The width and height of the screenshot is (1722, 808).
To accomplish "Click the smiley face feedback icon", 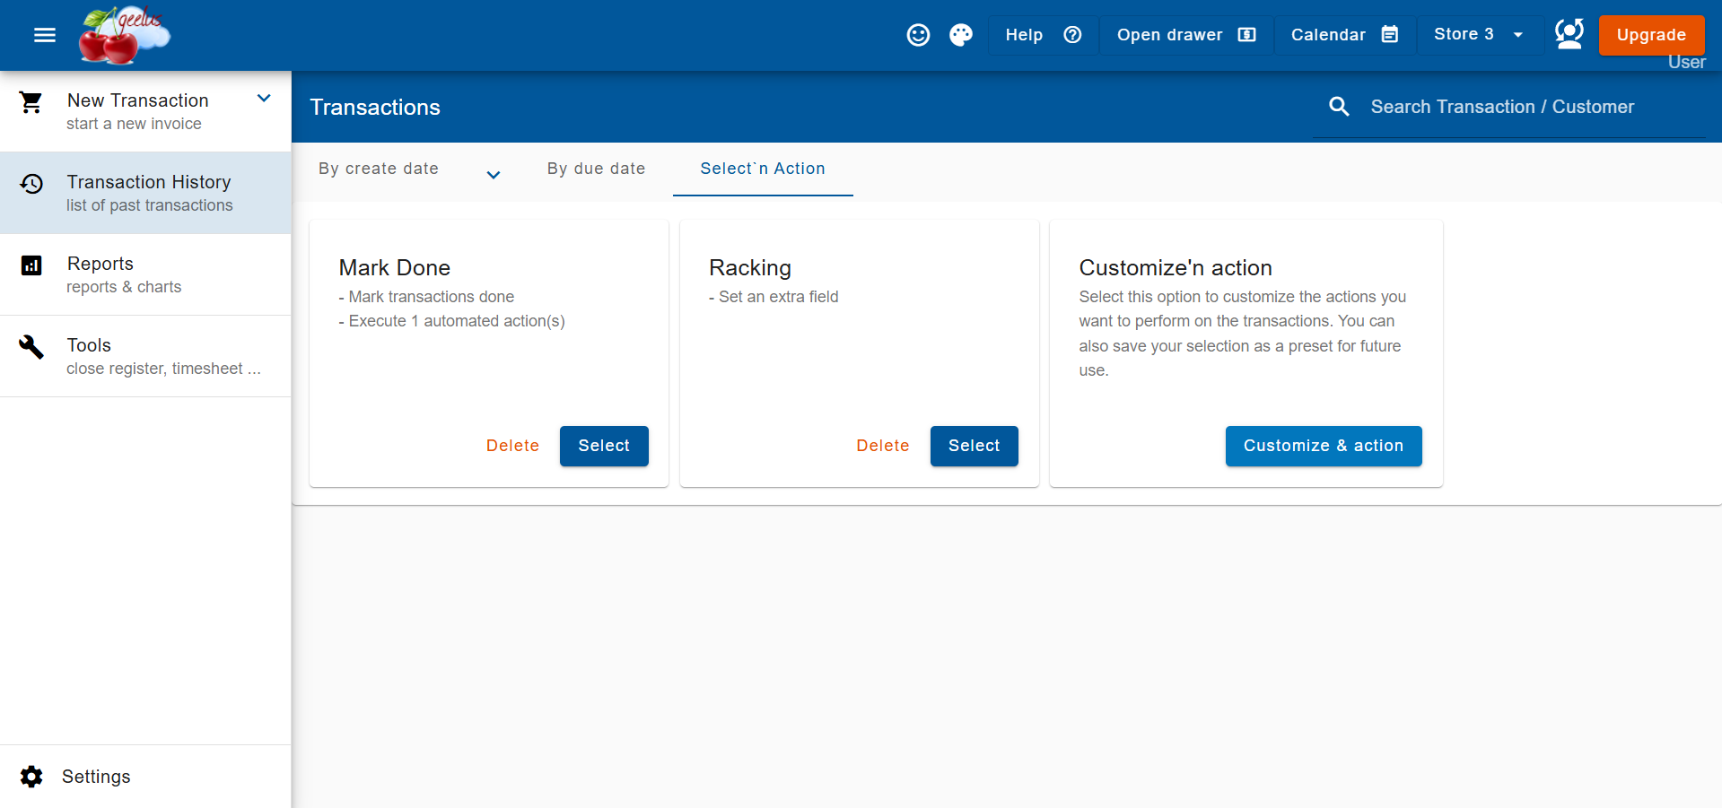I will [918, 35].
